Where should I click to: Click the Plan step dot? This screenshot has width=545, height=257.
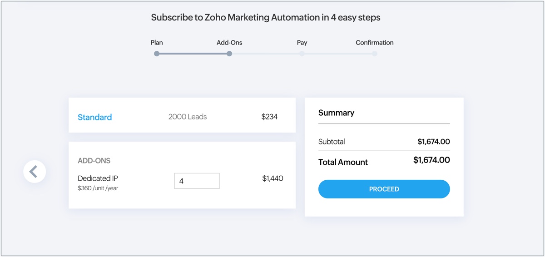point(157,54)
